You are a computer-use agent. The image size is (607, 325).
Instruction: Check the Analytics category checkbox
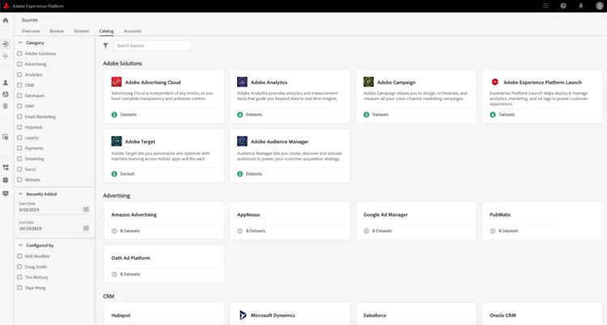[x=19, y=74]
